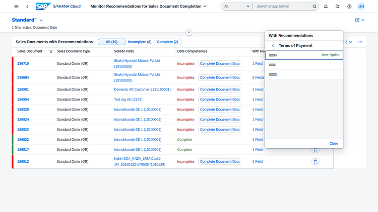Open sales document 126991

coord(23,89)
